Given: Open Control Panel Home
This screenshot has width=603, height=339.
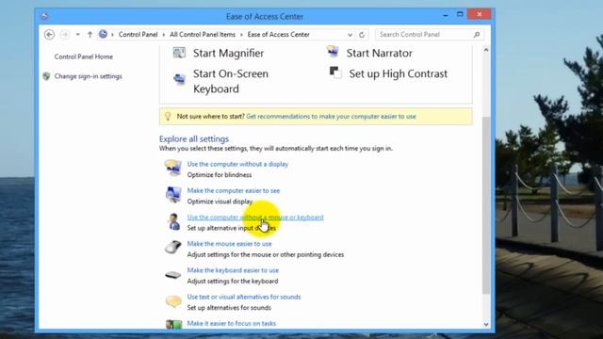Looking at the screenshot, I should click(84, 56).
